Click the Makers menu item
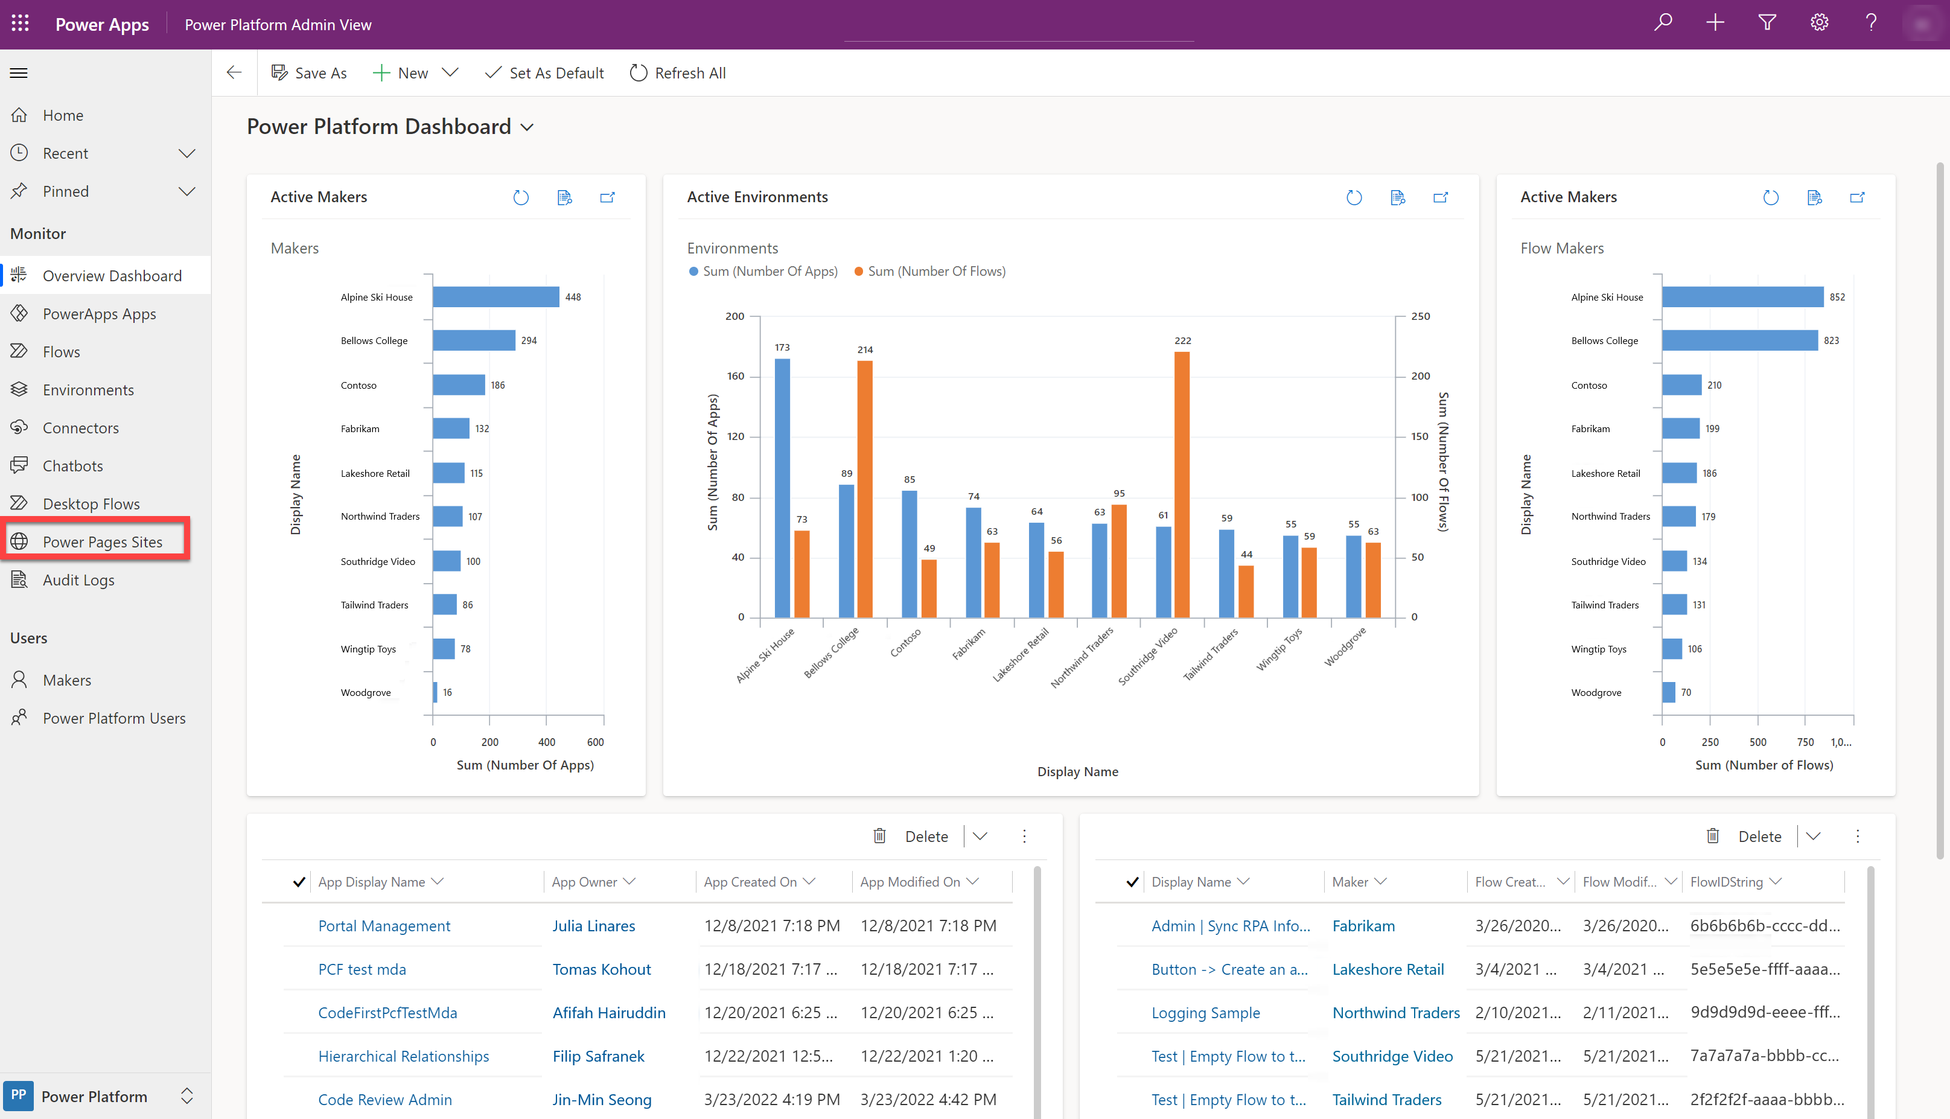Image resolution: width=1950 pixels, height=1119 pixels. pos(66,680)
